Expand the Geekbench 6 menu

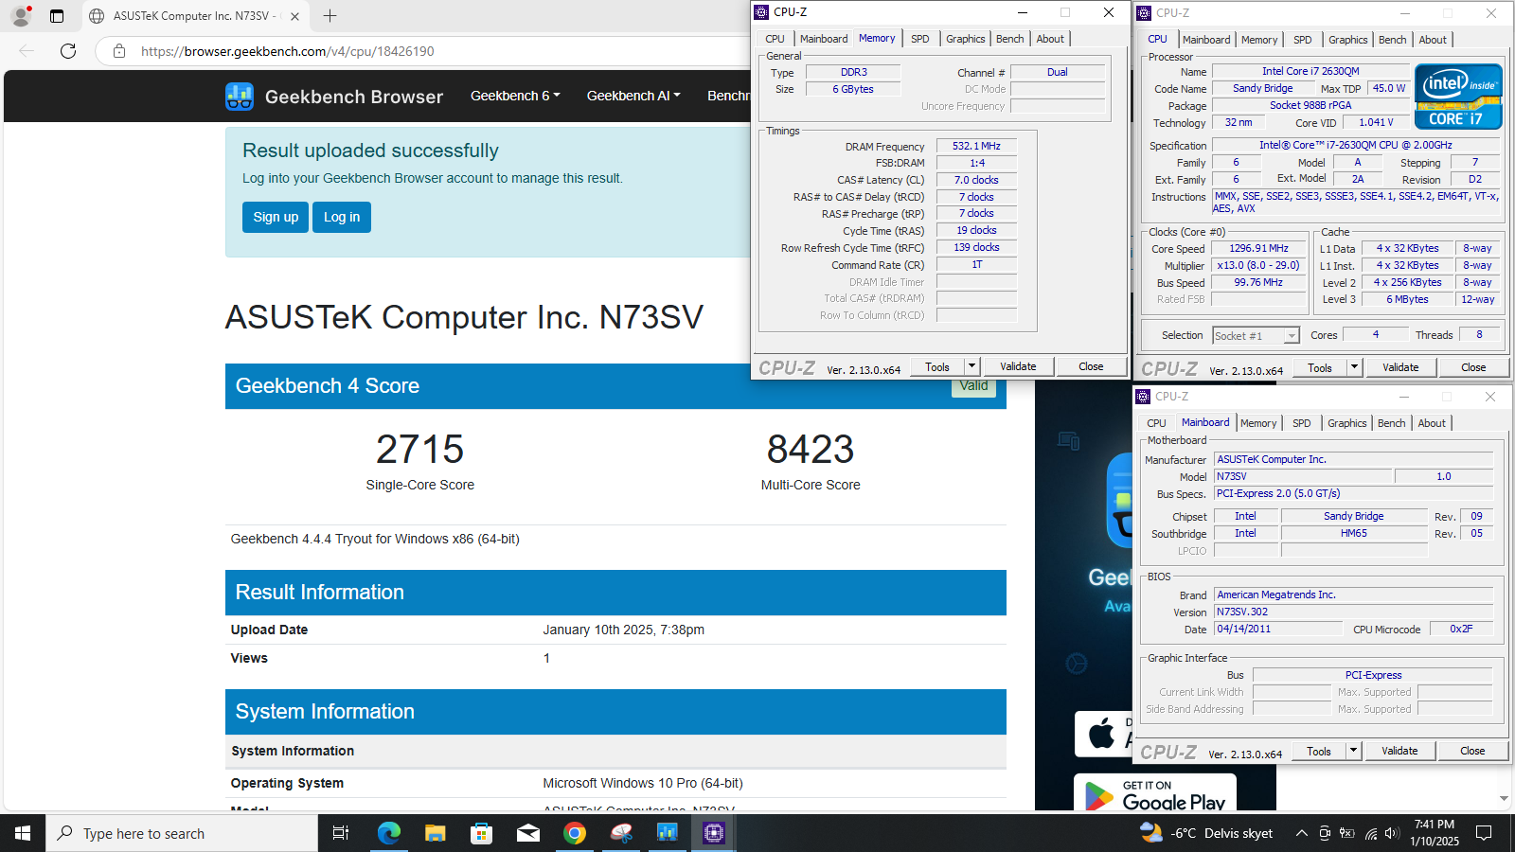click(x=515, y=96)
